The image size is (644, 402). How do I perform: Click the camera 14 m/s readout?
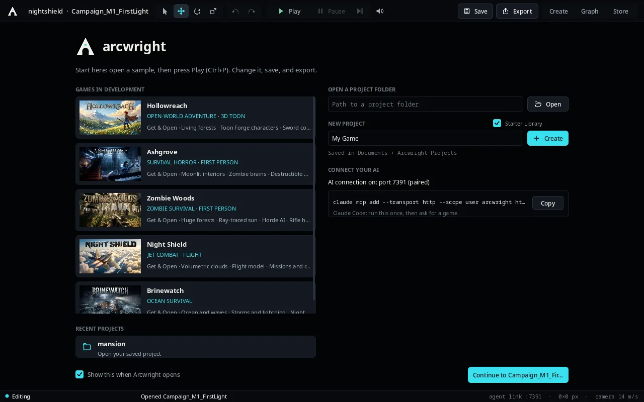point(616,396)
